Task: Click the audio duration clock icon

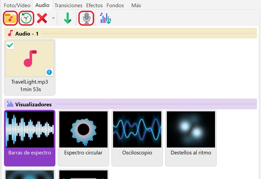Action: pyautogui.click(x=26, y=18)
